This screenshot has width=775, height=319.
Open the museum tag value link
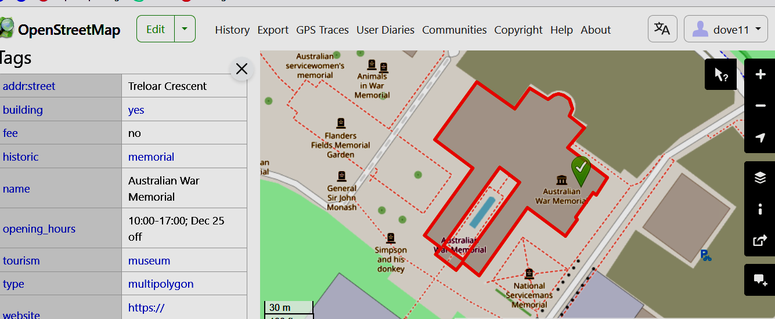[x=149, y=260]
